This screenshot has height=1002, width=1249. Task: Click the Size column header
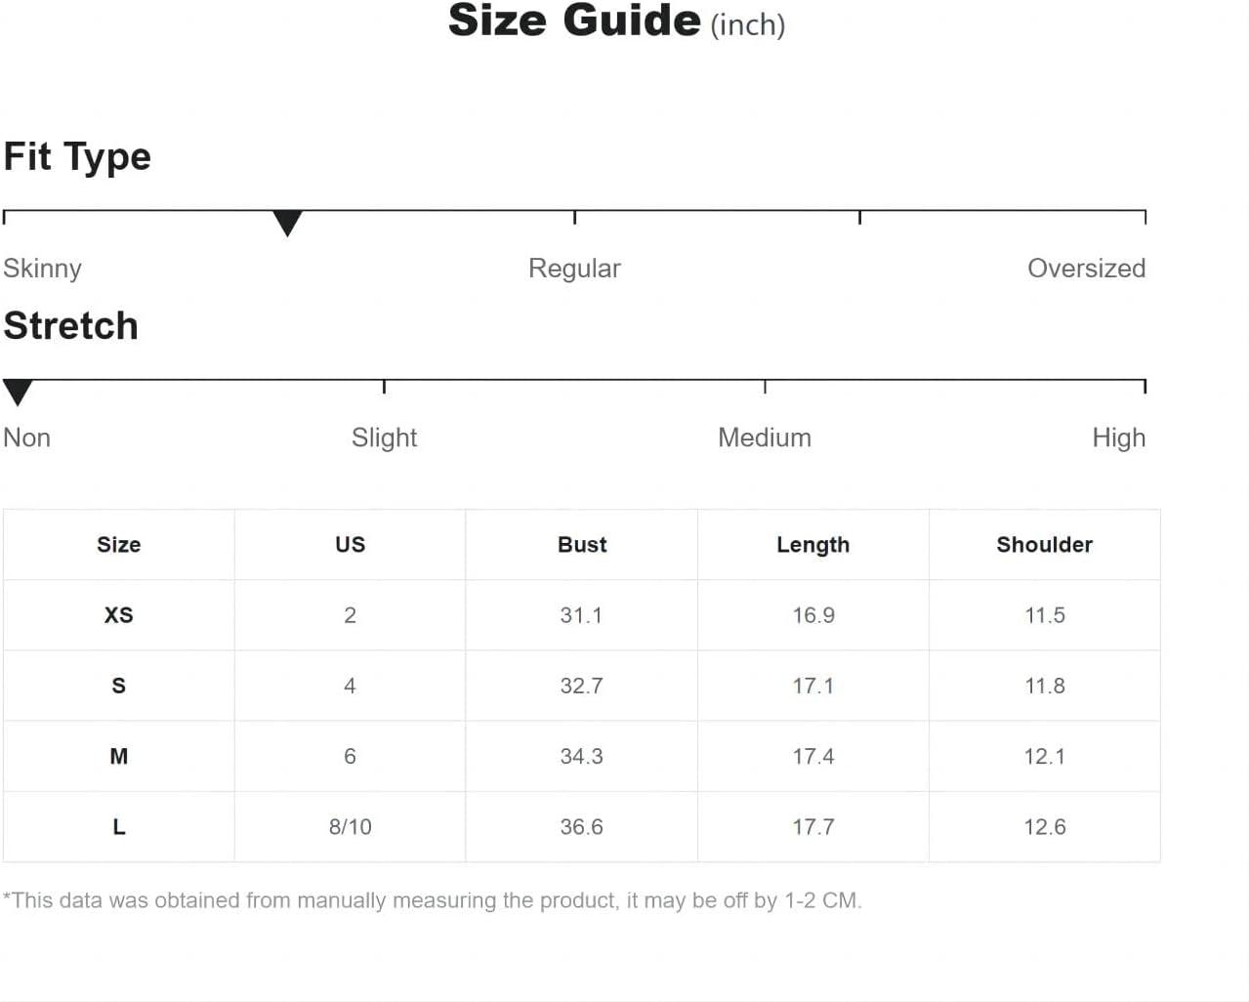click(119, 545)
